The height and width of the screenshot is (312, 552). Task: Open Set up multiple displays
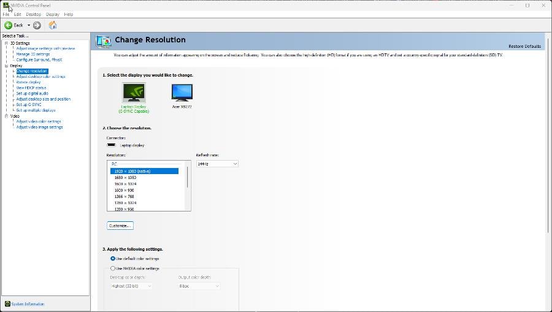36,110
